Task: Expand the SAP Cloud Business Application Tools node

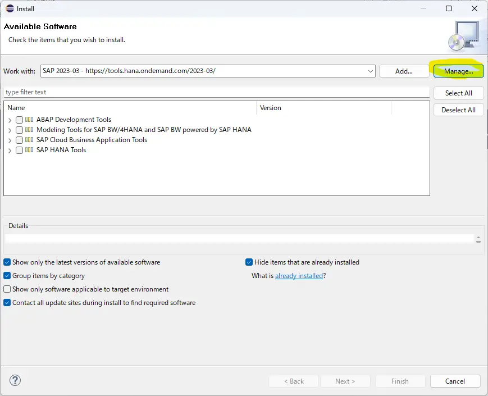Action: pos(10,140)
